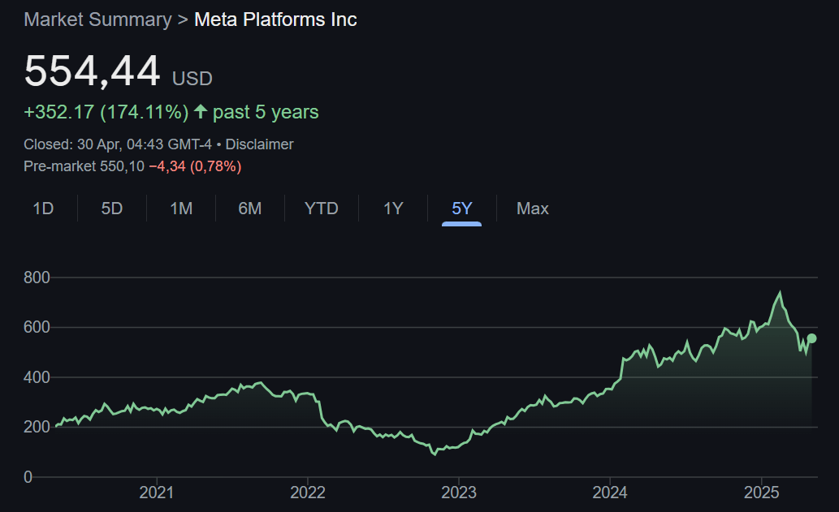The width and height of the screenshot is (839, 512).
Task: Select the 1Y range tab
Action: (x=392, y=209)
